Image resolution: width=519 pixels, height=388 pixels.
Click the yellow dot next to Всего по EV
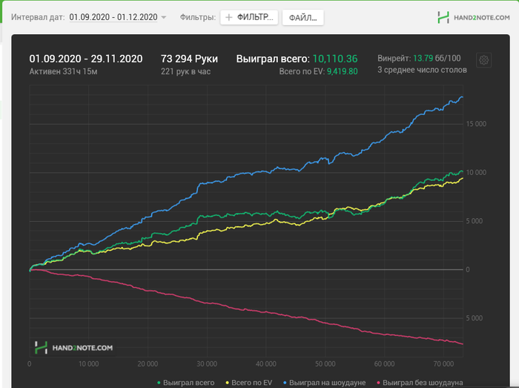point(227,383)
